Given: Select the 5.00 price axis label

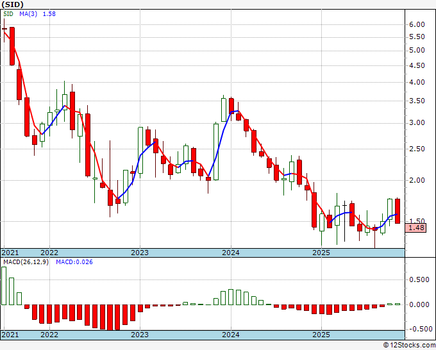Looking at the screenshot, I should tap(417, 50).
